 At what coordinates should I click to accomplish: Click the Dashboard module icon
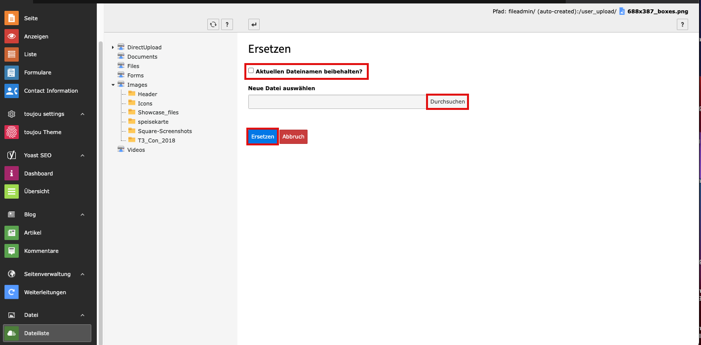tap(11, 173)
